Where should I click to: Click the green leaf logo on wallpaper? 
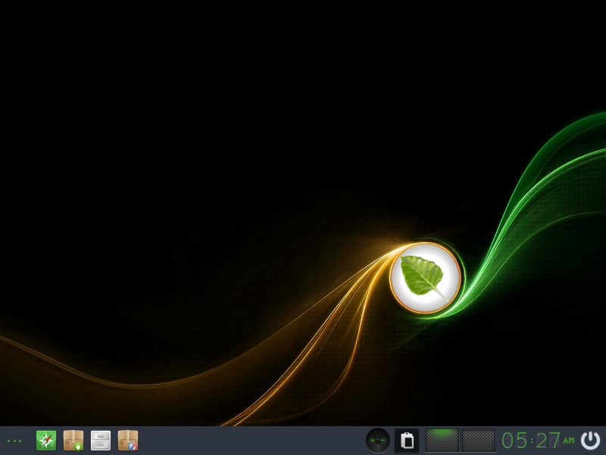click(x=423, y=275)
